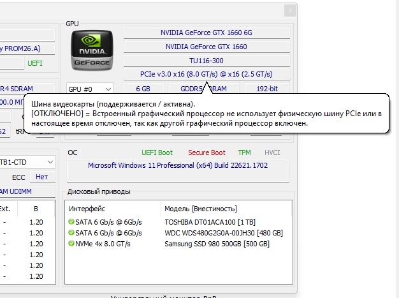Click the Ext. column header in memory table
Viewport: 399px width, 298px height.
coord(5,209)
